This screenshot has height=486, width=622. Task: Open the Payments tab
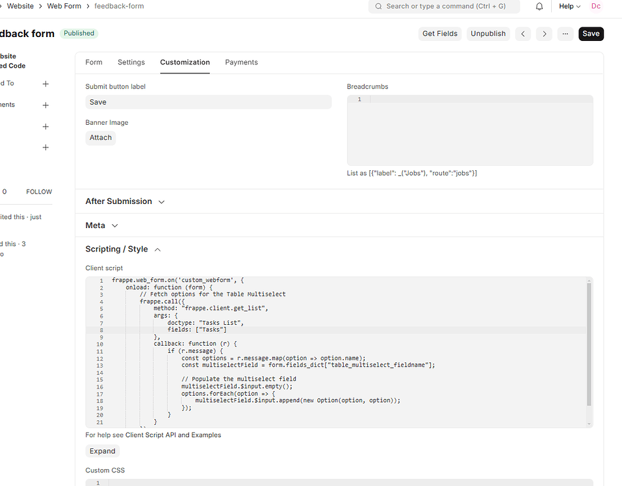pos(241,62)
